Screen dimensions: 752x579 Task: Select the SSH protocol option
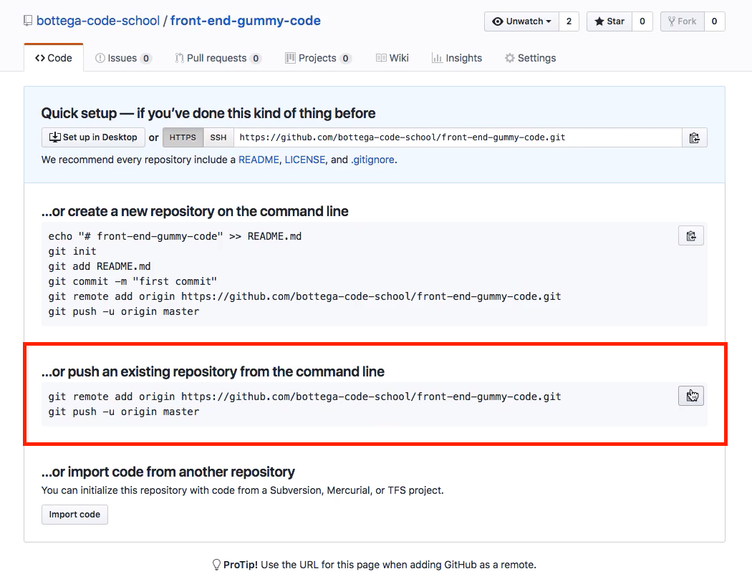tap(218, 137)
